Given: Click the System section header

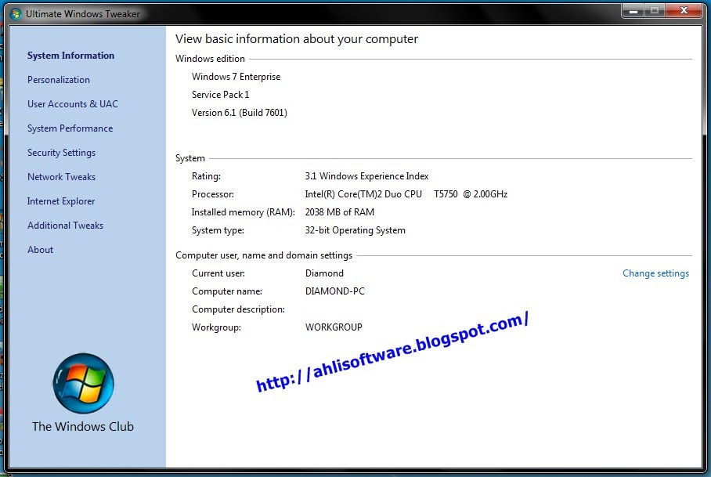Looking at the screenshot, I should click(189, 157).
